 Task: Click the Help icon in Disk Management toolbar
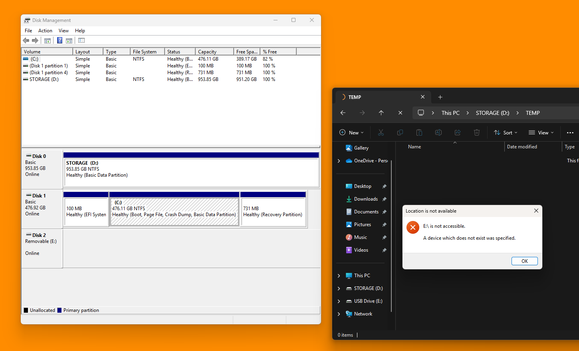coord(59,40)
